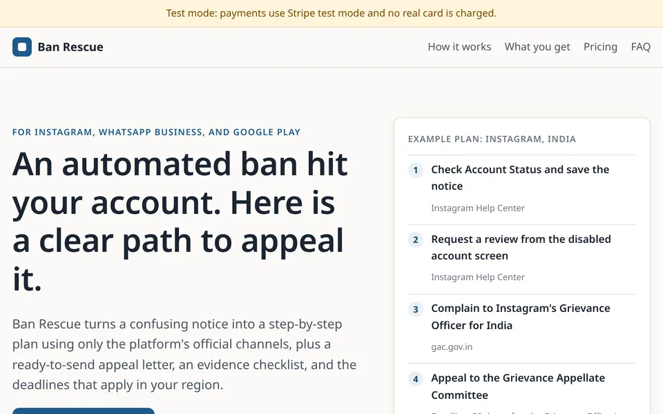Select step 1 number badge in example plan
Image resolution: width=663 pixels, height=414 pixels.
(415, 170)
